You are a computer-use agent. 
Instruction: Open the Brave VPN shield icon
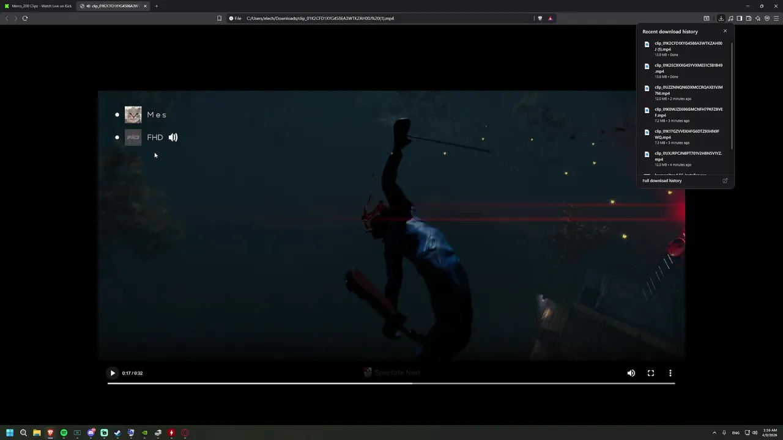767,18
